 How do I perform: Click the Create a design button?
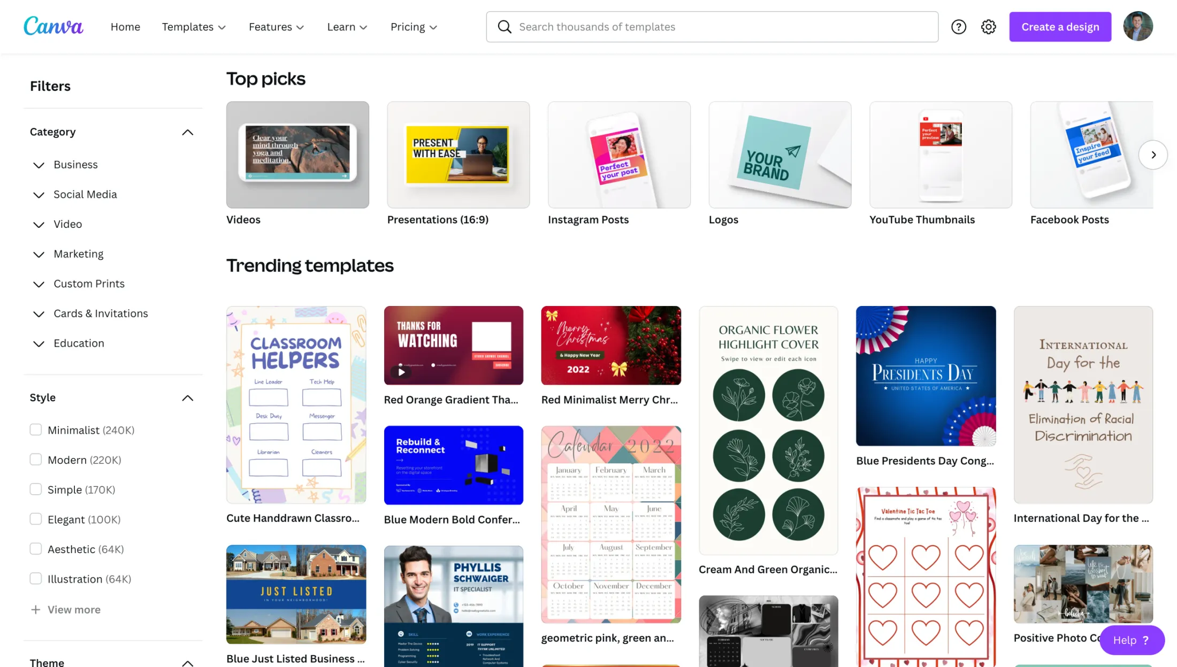click(1060, 27)
